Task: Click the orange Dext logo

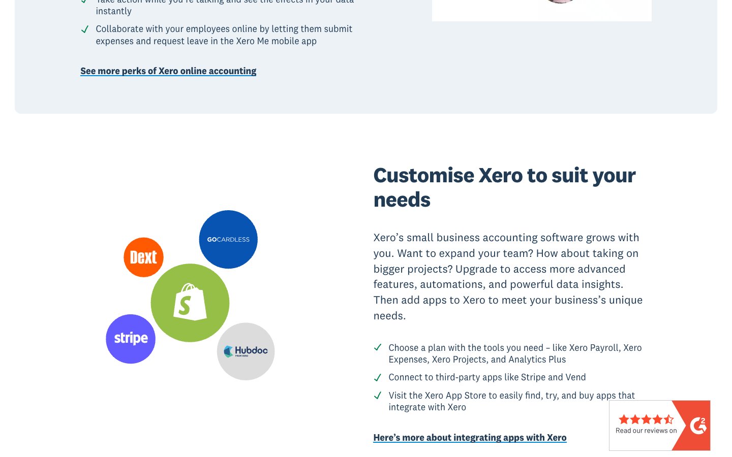Action: [143, 257]
